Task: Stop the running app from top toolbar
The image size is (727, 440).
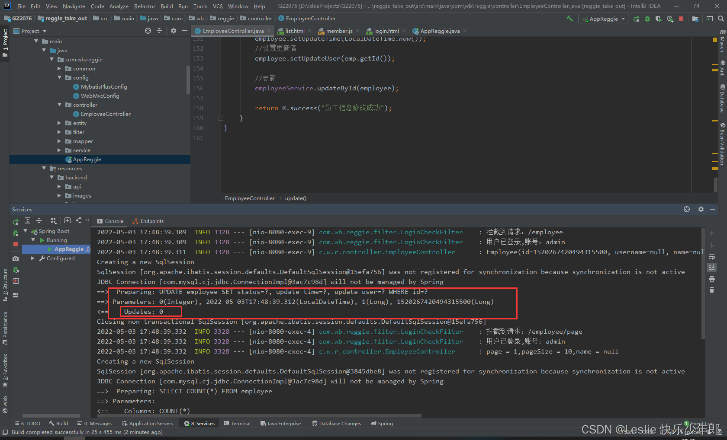Action: [681, 19]
